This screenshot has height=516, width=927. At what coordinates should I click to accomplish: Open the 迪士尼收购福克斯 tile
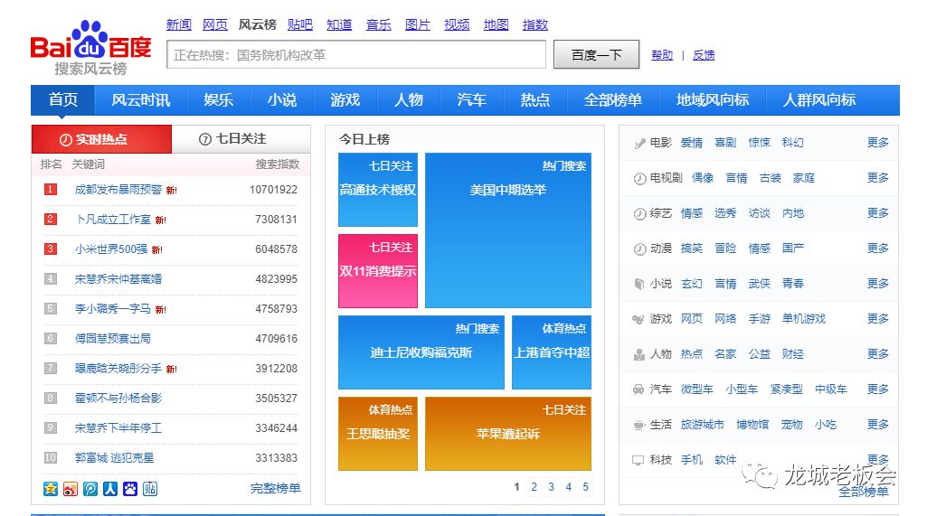(x=421, y=352)
